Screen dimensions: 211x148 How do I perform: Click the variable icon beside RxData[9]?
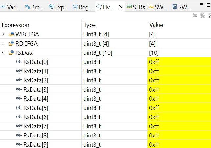pyautogui.click(x=19, y=144)
